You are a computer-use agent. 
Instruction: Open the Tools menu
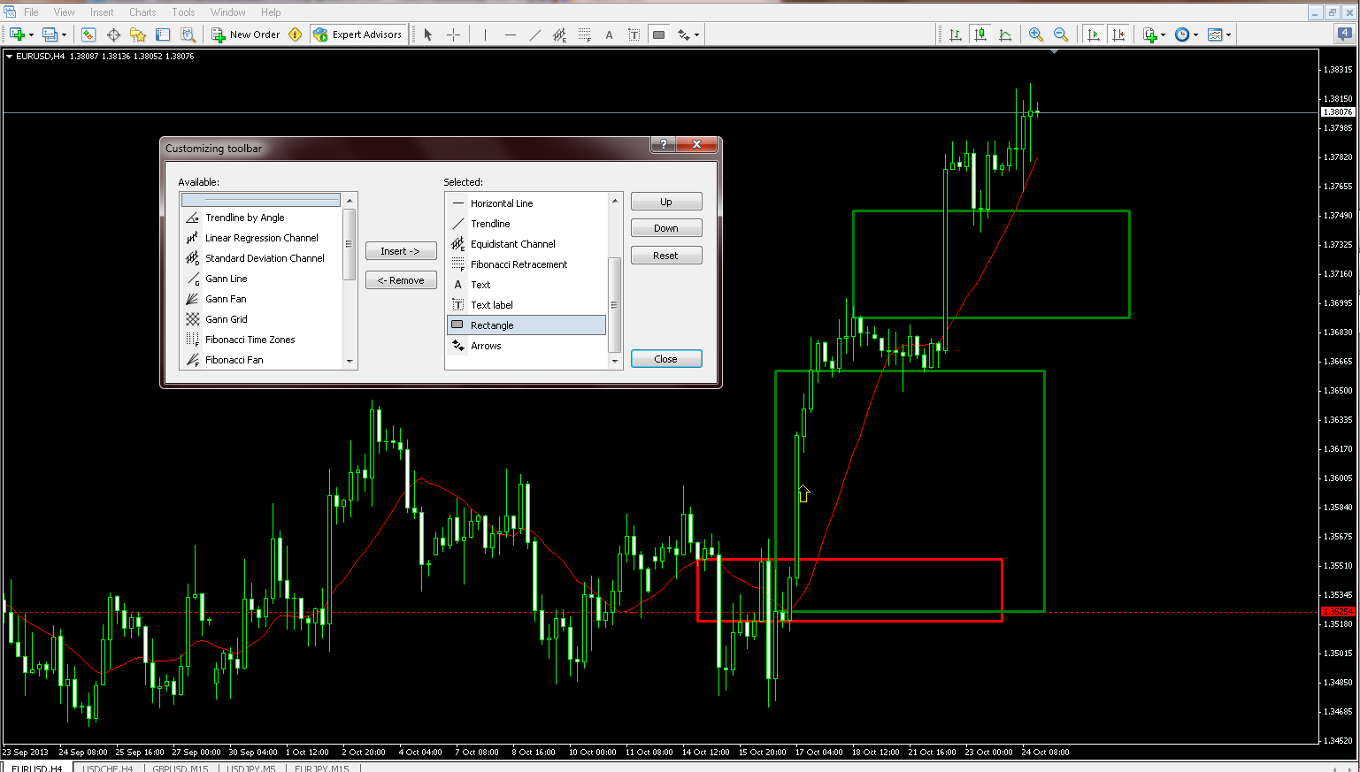pos(183,12)
